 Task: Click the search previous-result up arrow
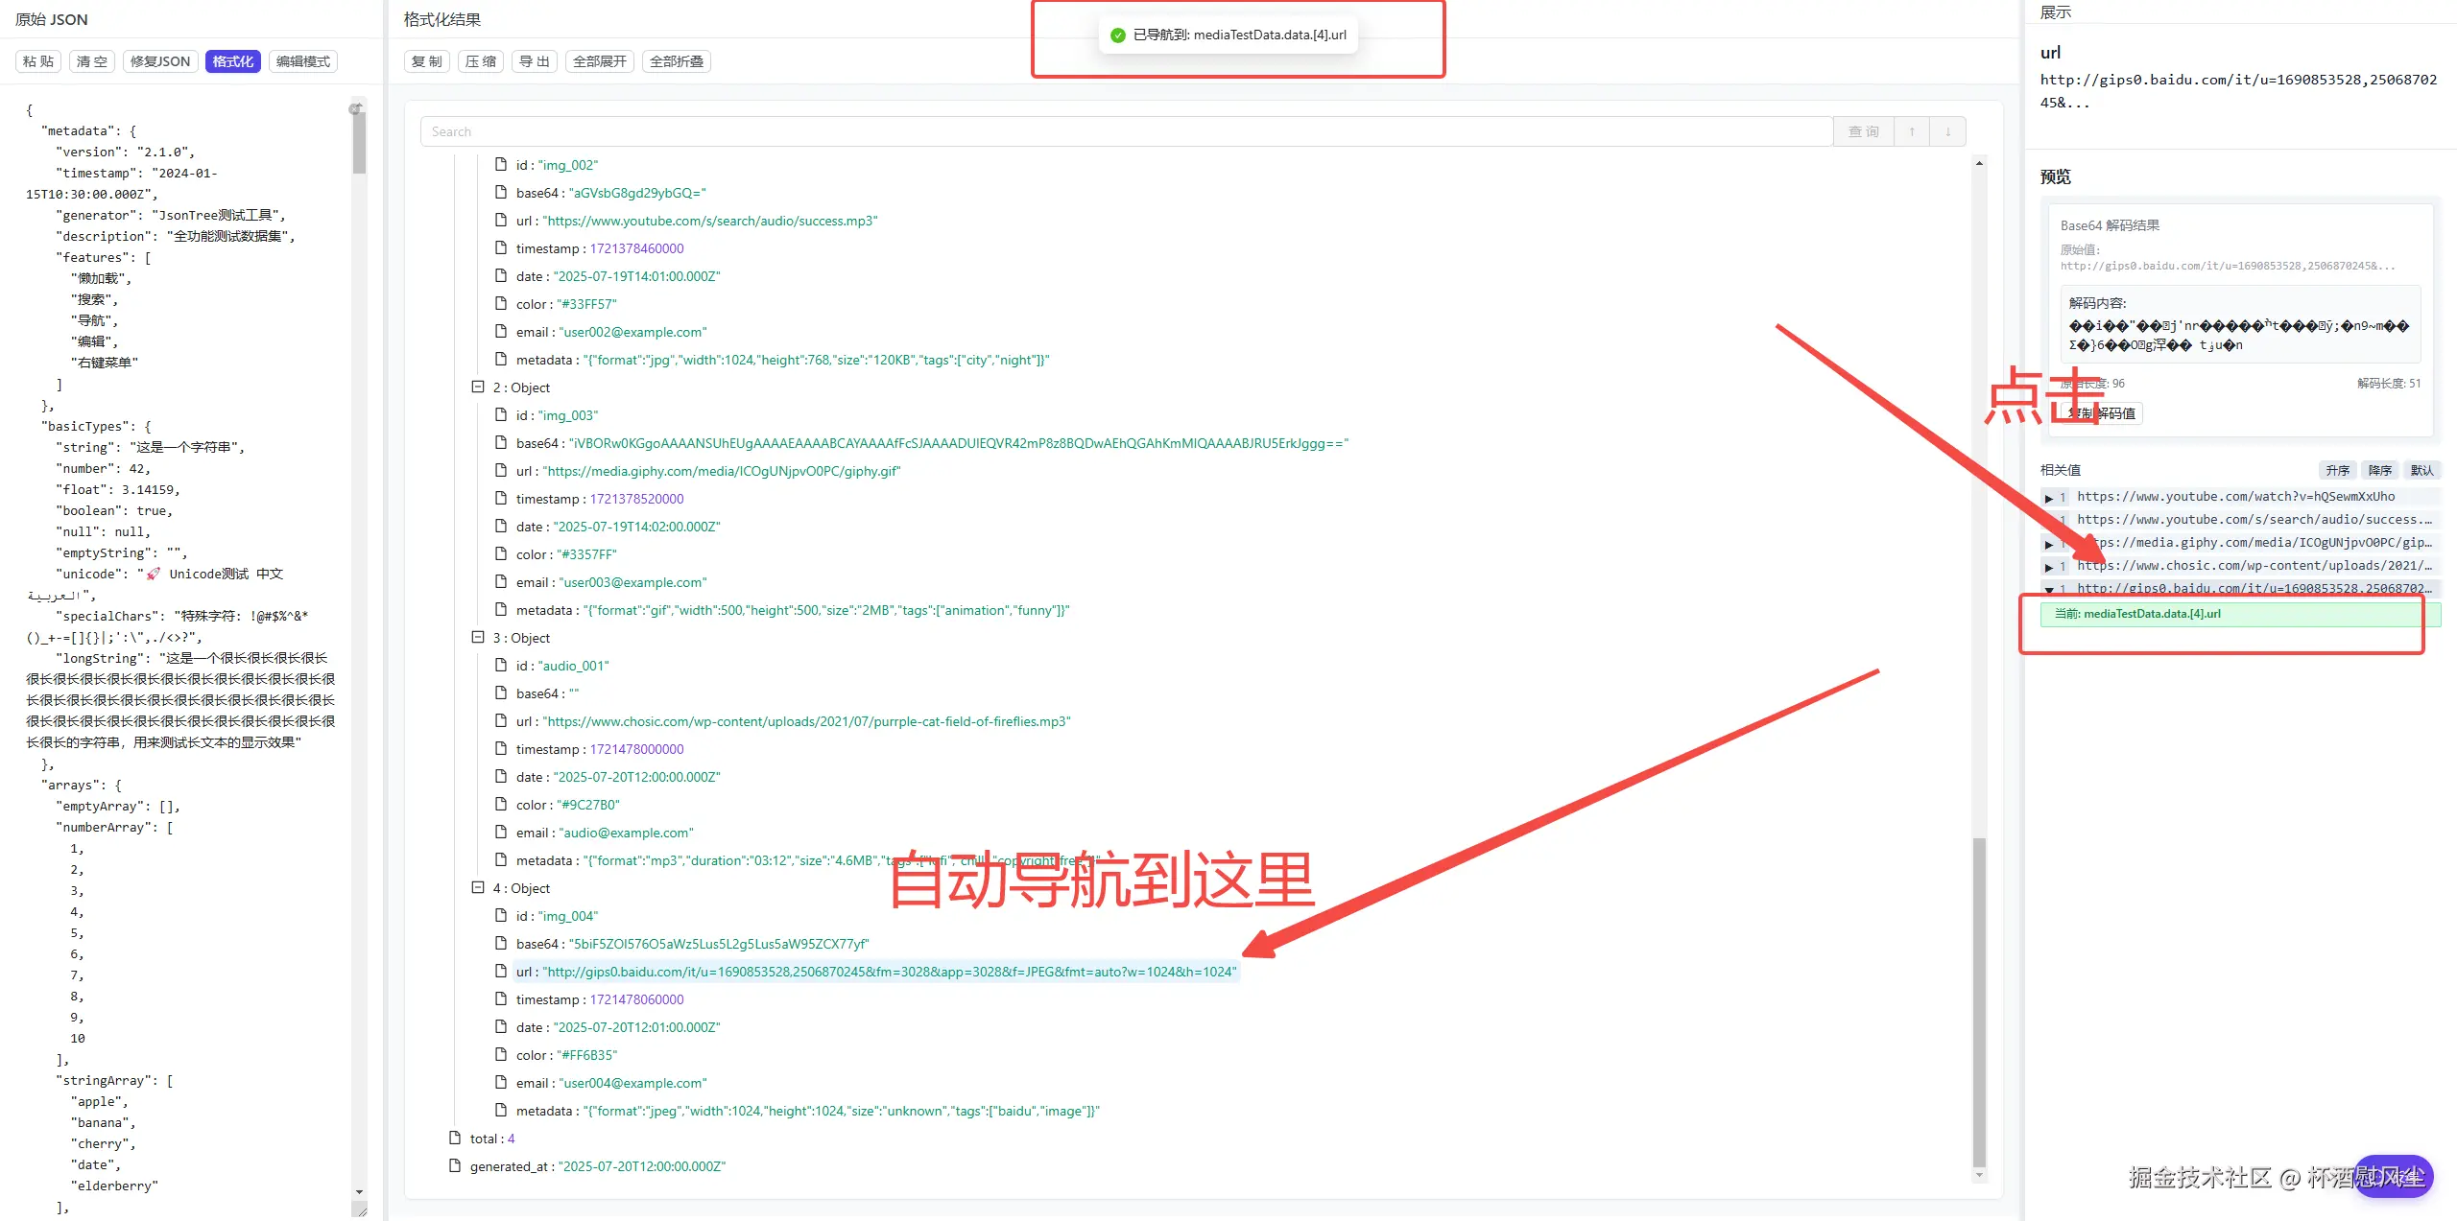pyautogui.click(x=1911, y=132)
